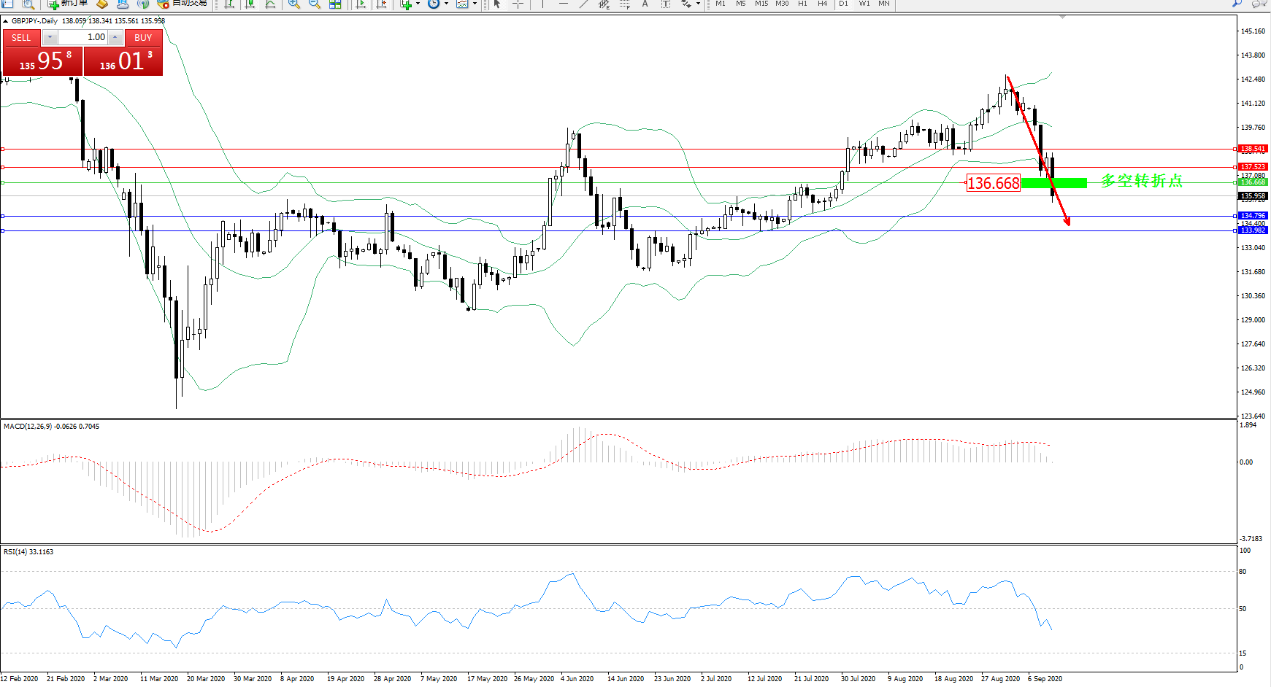
Task: Toggle the M15 timeframe button
Action: click(761, 4)
